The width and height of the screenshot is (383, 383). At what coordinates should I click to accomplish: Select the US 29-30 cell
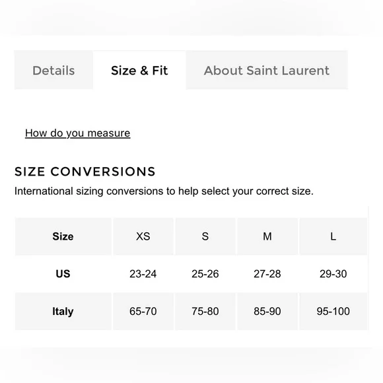333,274
